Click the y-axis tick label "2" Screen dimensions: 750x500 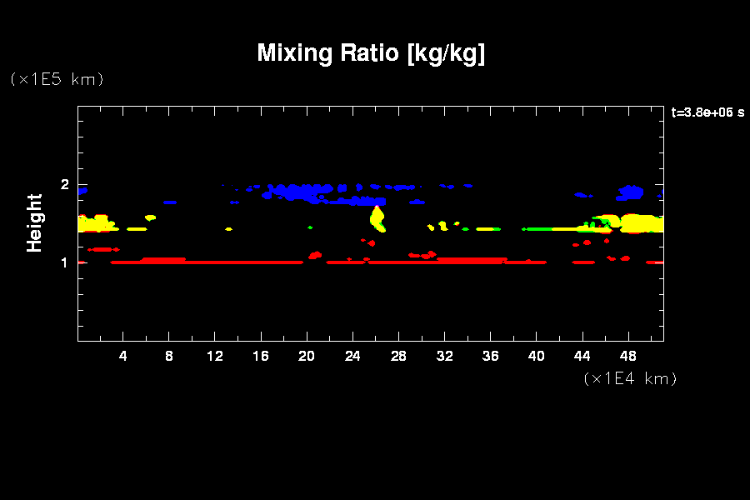coord(62,185)
